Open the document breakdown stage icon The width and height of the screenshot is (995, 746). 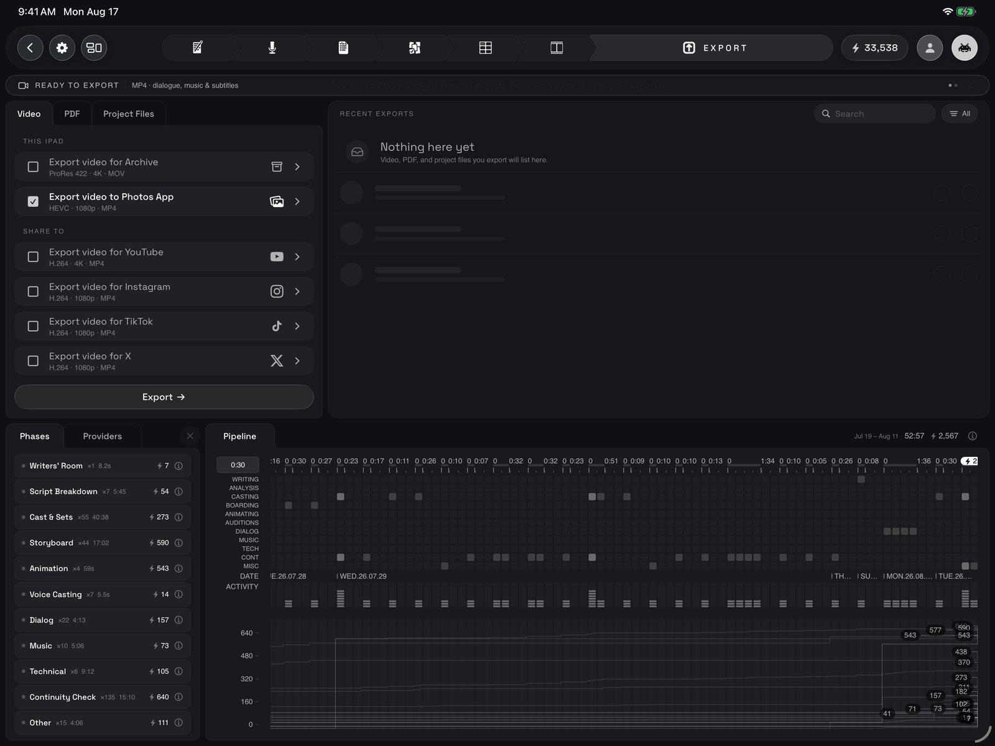click(343, 48)
